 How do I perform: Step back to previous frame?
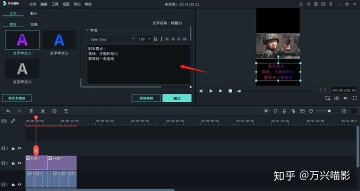pyautogui.click(x=201, y=91)
